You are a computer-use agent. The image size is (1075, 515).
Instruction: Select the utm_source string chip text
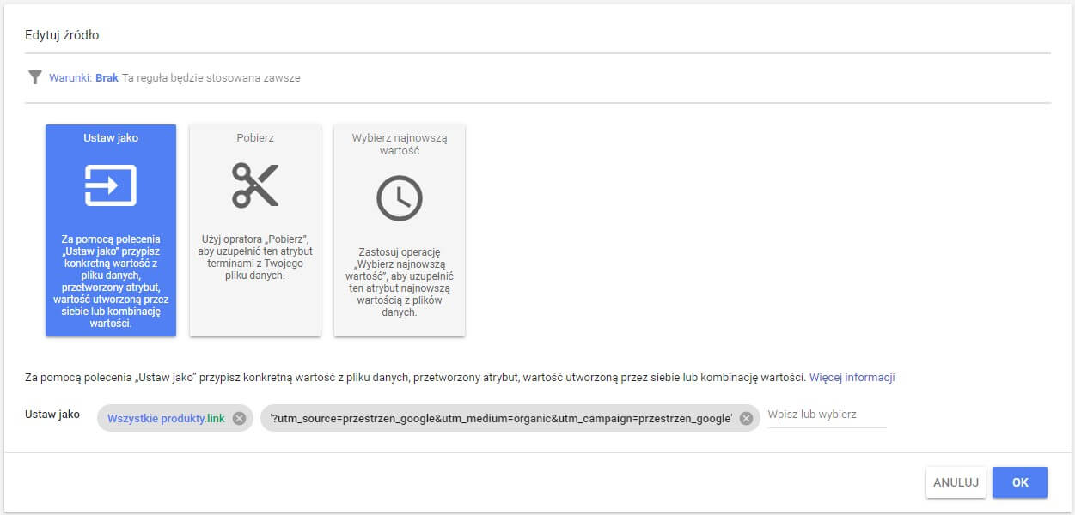pos(501,418)
